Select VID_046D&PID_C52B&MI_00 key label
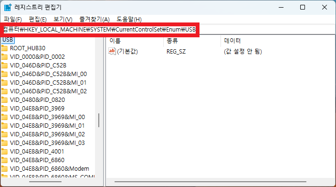336x187 pixels. coord(48,74)
